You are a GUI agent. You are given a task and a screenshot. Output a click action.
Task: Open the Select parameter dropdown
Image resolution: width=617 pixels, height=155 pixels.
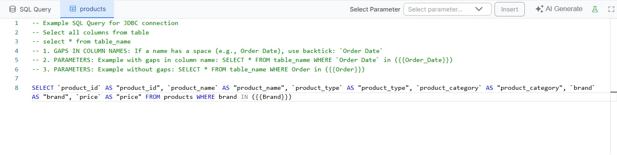[x=447, y=9]
